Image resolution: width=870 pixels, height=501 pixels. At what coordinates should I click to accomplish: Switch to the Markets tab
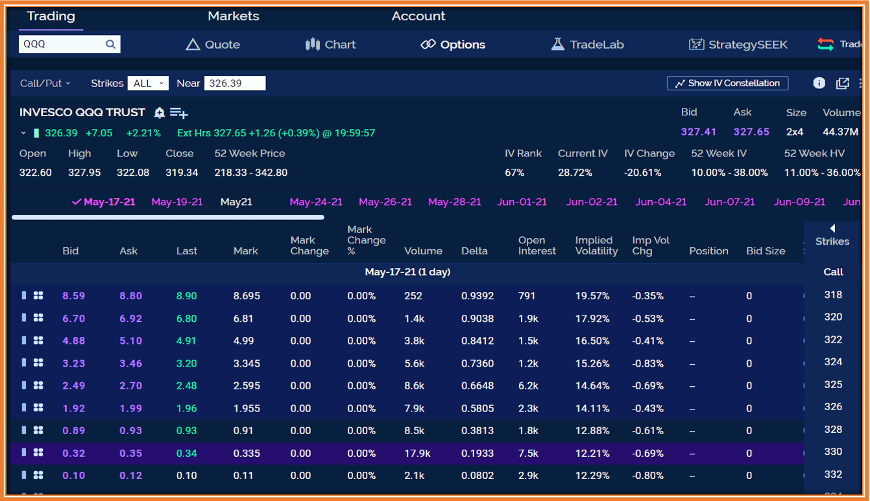tap(233, 16)
